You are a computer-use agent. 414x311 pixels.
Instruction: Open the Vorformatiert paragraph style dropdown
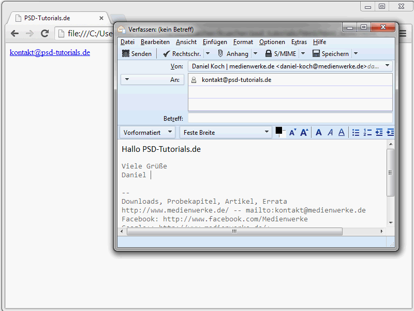[147, 133]
